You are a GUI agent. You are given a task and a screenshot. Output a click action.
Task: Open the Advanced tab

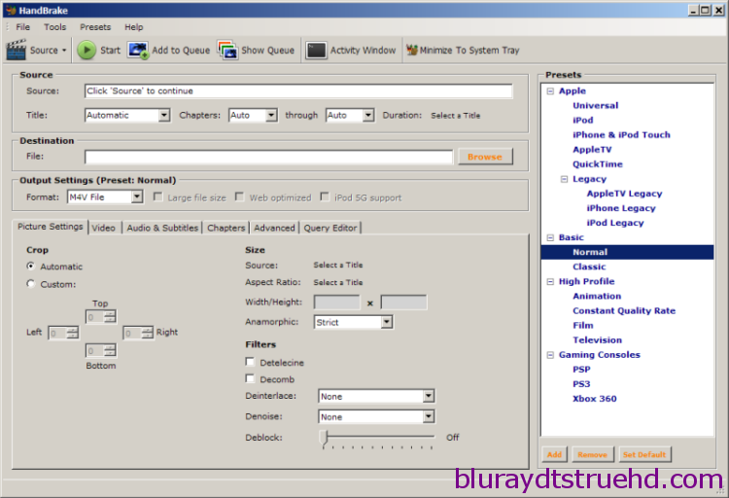274,228
